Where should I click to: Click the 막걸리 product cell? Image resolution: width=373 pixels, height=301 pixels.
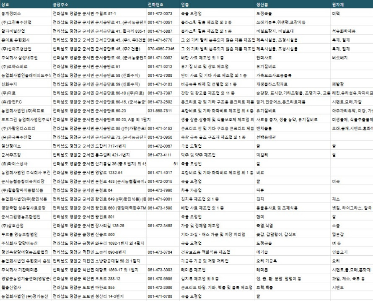[x=293, y=155]
